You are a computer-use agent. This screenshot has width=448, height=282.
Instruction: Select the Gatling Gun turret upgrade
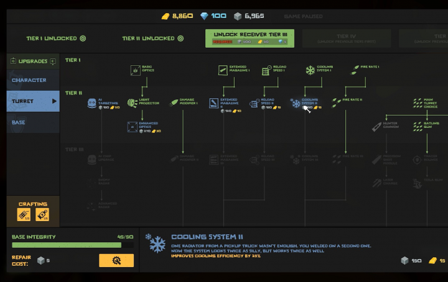click(x=418, y=127)
